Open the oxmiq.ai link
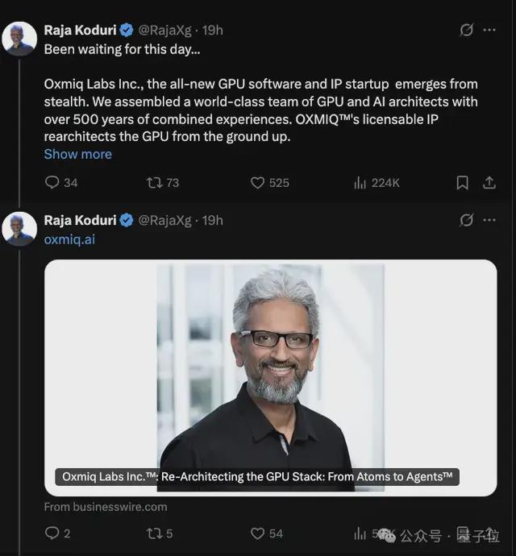516x556 pixels. point(69,239)
